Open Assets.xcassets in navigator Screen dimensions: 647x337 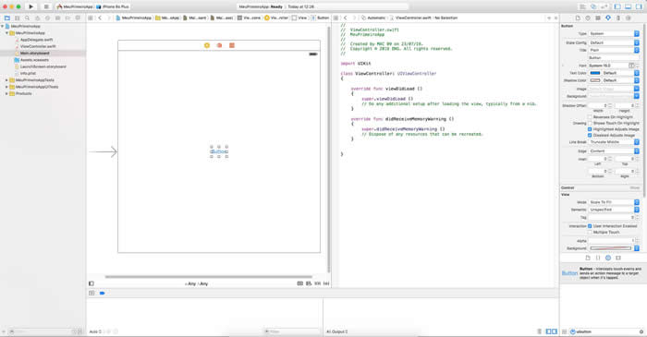click(35, 60)
